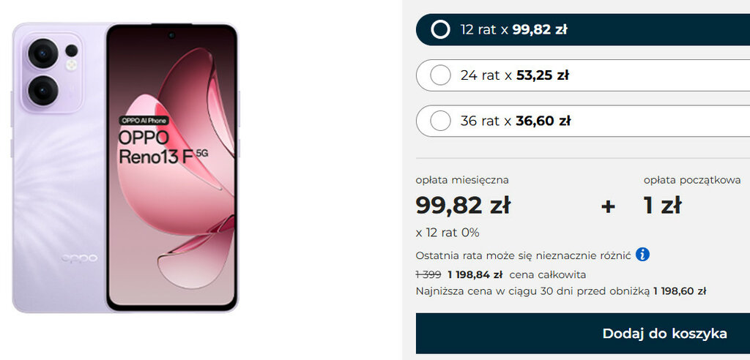Click the front camera punch-hole on the phone display
Image resolution: width=750 pixels, height=360 pixels.
pyautogui.click(x=171, y=34)
